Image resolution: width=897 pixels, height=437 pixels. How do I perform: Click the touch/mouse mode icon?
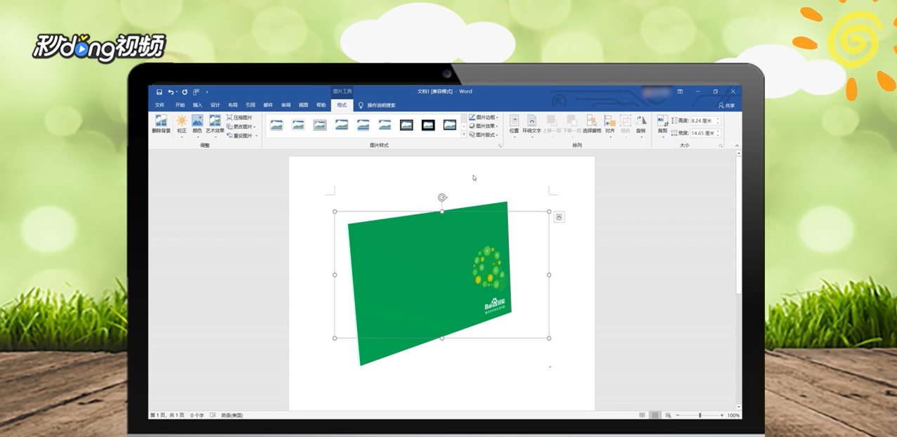pos(196,92)
